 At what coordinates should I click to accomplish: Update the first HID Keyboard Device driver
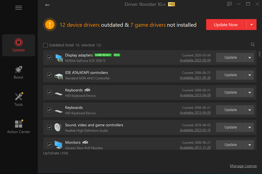[231, 92]
